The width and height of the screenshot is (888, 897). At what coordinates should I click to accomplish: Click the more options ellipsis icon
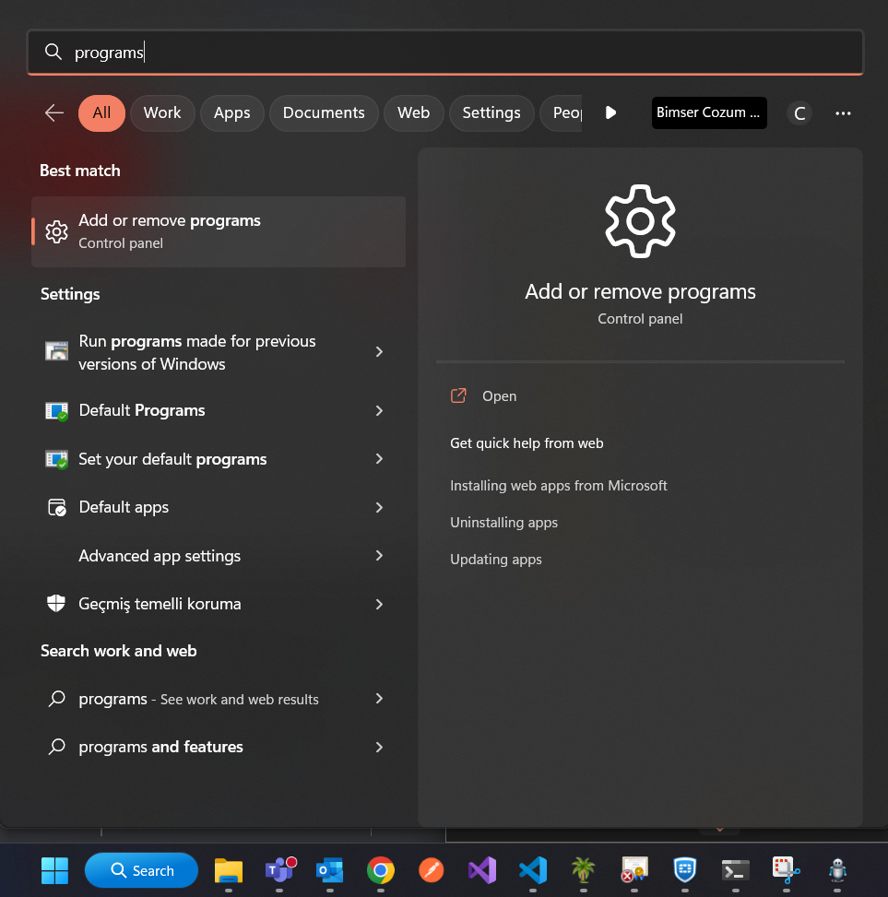pyautogui.click(x=843, y=112)
